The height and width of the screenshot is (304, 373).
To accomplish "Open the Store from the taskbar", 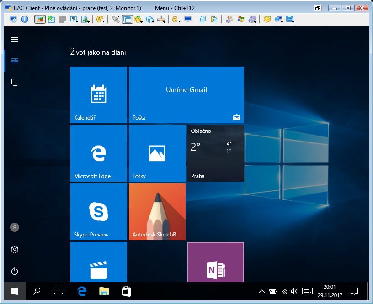I will [126, 291].
